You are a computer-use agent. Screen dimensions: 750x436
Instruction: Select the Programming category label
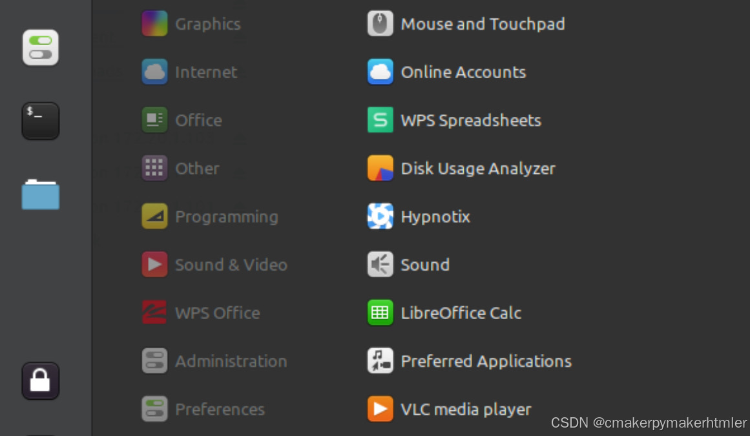[x=227, y=218]
